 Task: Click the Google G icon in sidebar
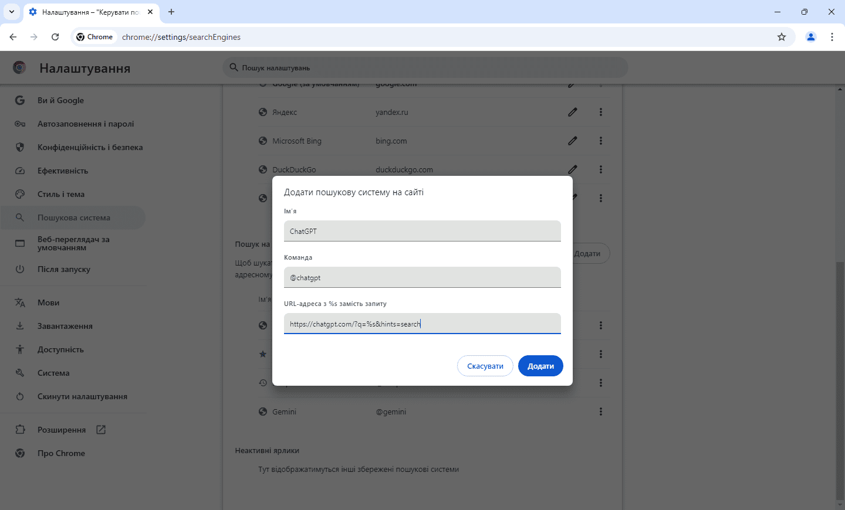click(20, 100)
